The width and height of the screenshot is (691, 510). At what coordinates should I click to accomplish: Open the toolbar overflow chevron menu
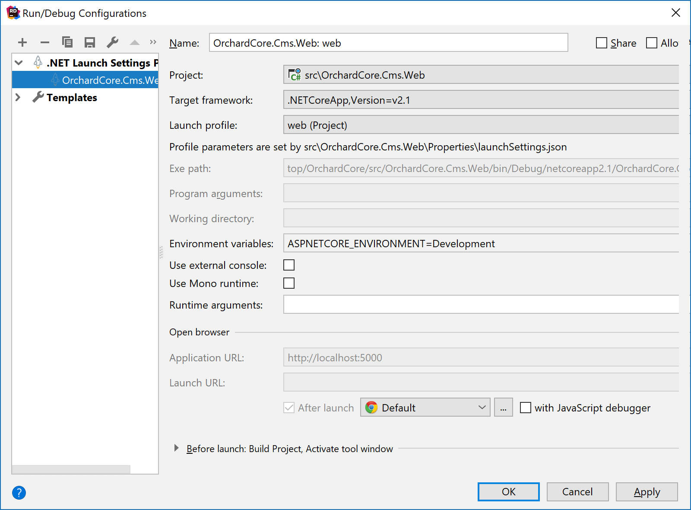point(152,42)
